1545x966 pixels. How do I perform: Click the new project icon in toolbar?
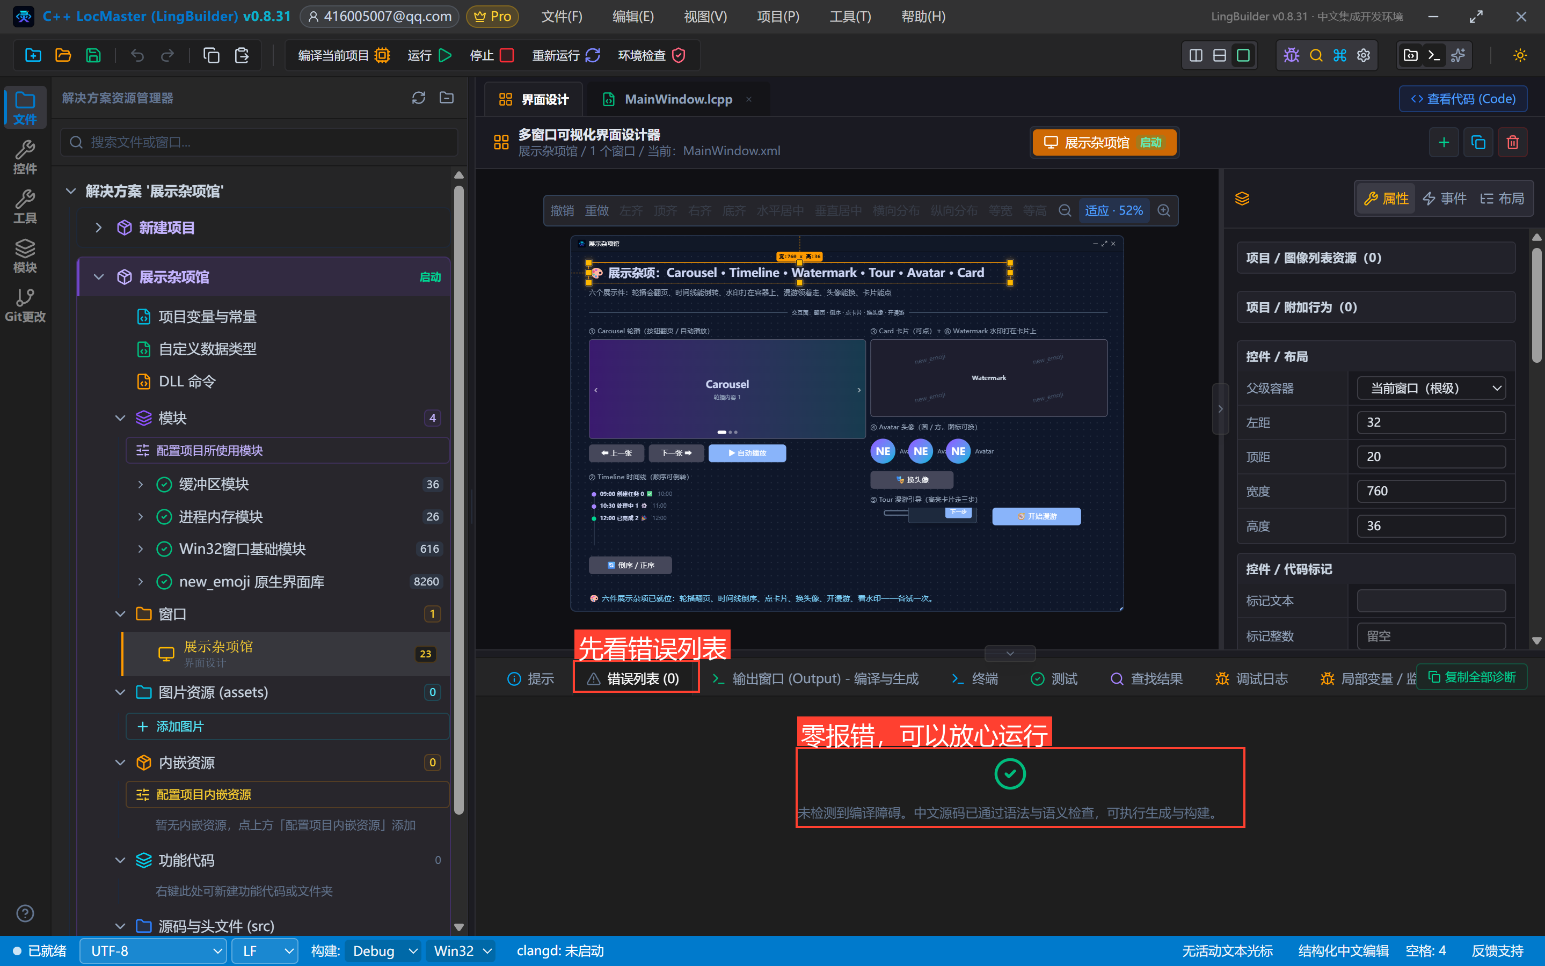coord(33,55)
